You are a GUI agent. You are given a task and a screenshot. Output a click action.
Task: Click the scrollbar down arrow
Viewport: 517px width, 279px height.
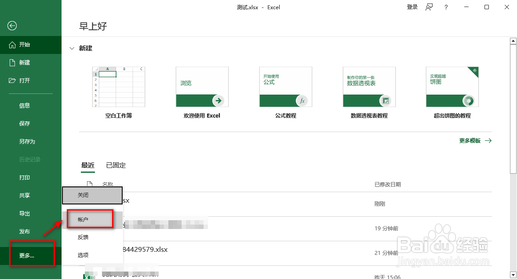(x=513, y=275)
